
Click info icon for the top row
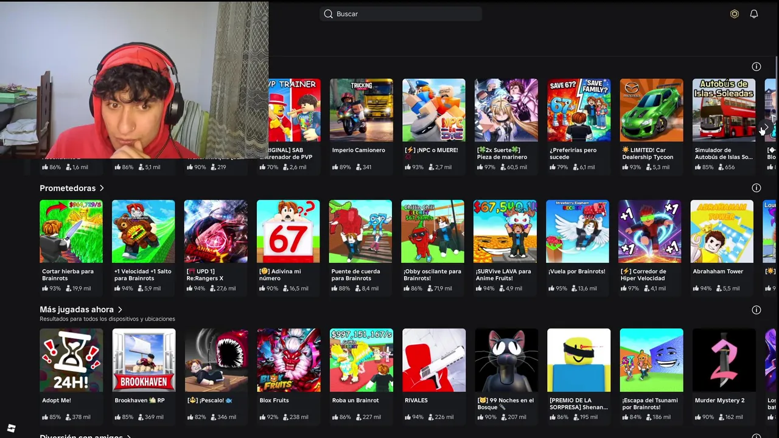click(756, 66)
